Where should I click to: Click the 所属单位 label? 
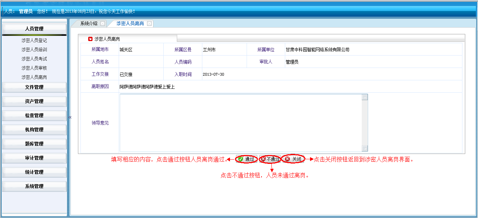tap(266, 50)
